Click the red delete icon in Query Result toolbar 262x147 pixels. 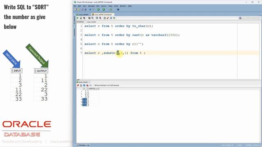coord(87,85)
